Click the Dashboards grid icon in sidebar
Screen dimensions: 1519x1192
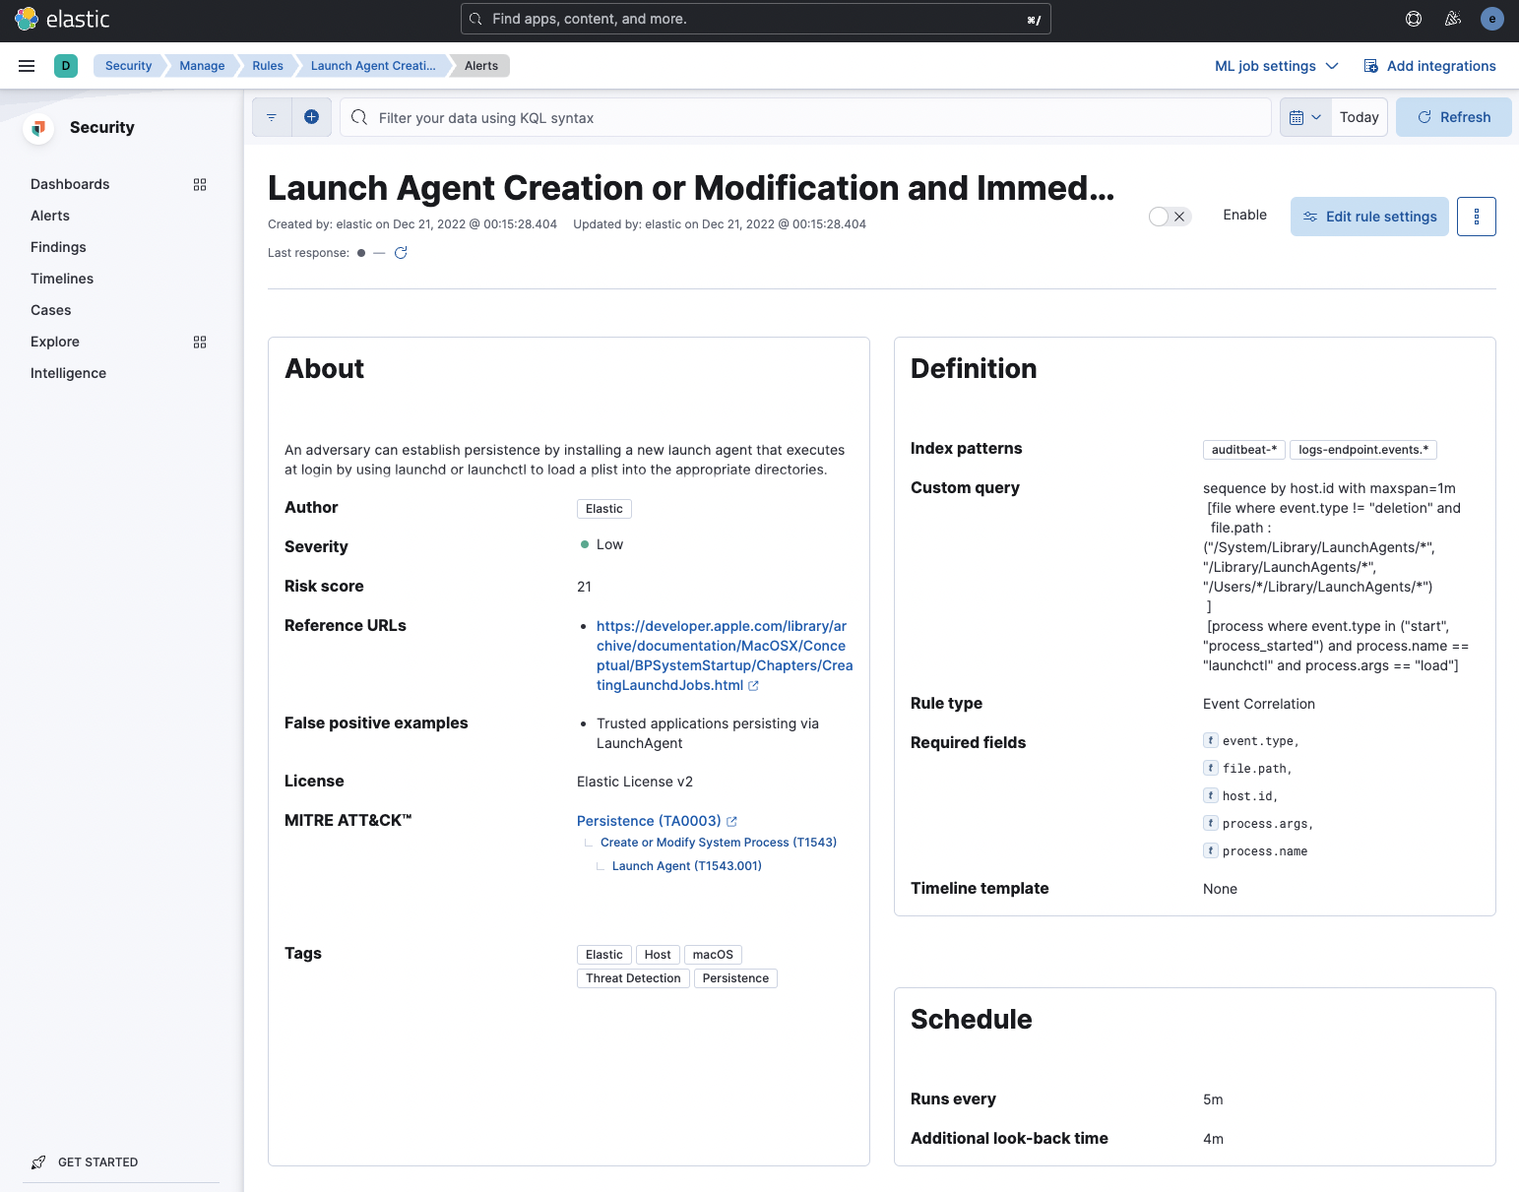[x=200, y=184]
